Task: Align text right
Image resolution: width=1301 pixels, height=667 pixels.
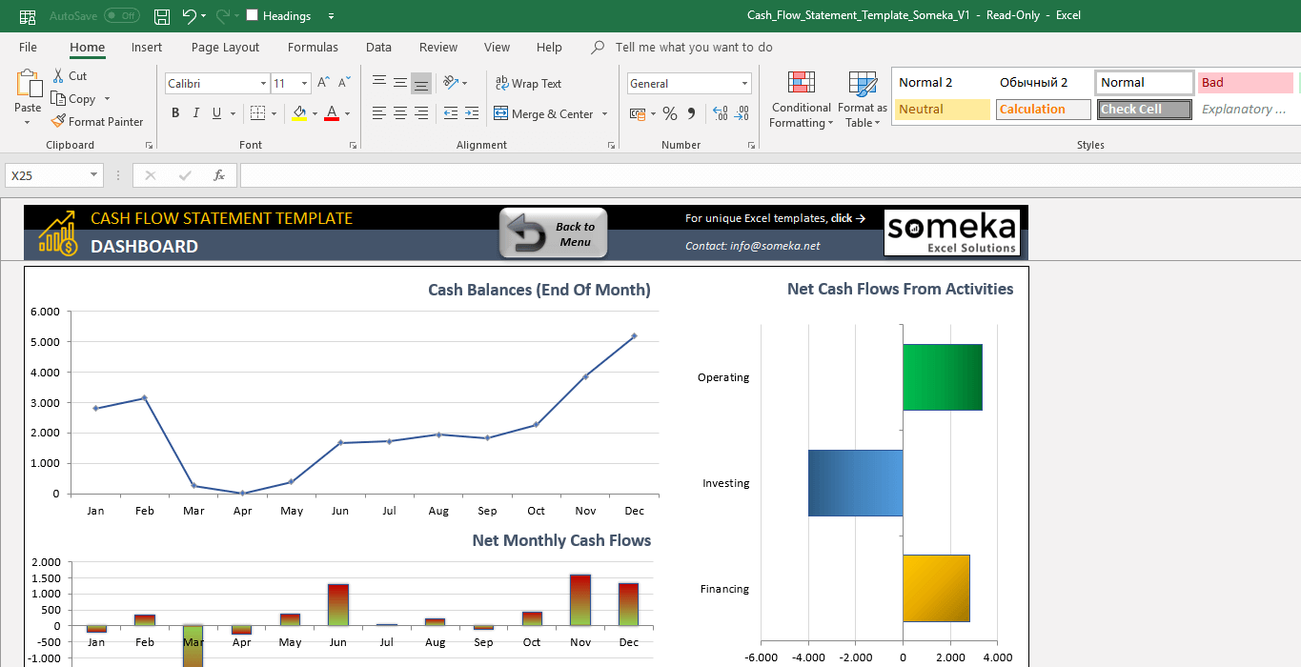Action: point(421,113)
